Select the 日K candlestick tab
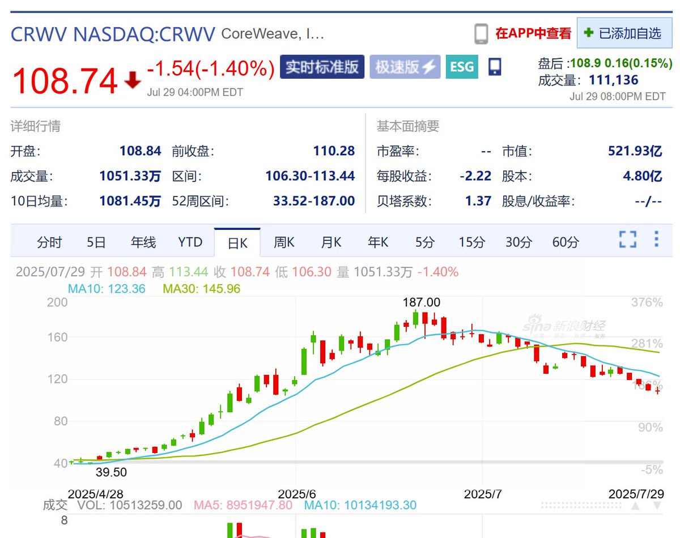 (x=237, y=242)
